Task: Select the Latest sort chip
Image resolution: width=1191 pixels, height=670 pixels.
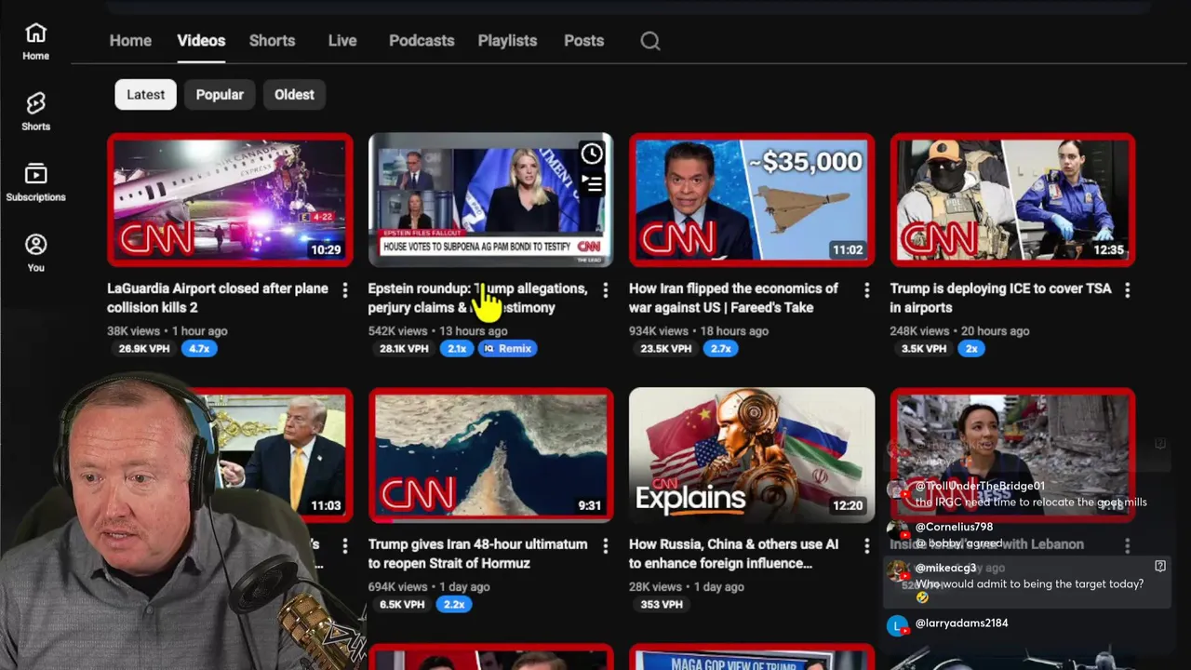Action: tap(145, 94)
